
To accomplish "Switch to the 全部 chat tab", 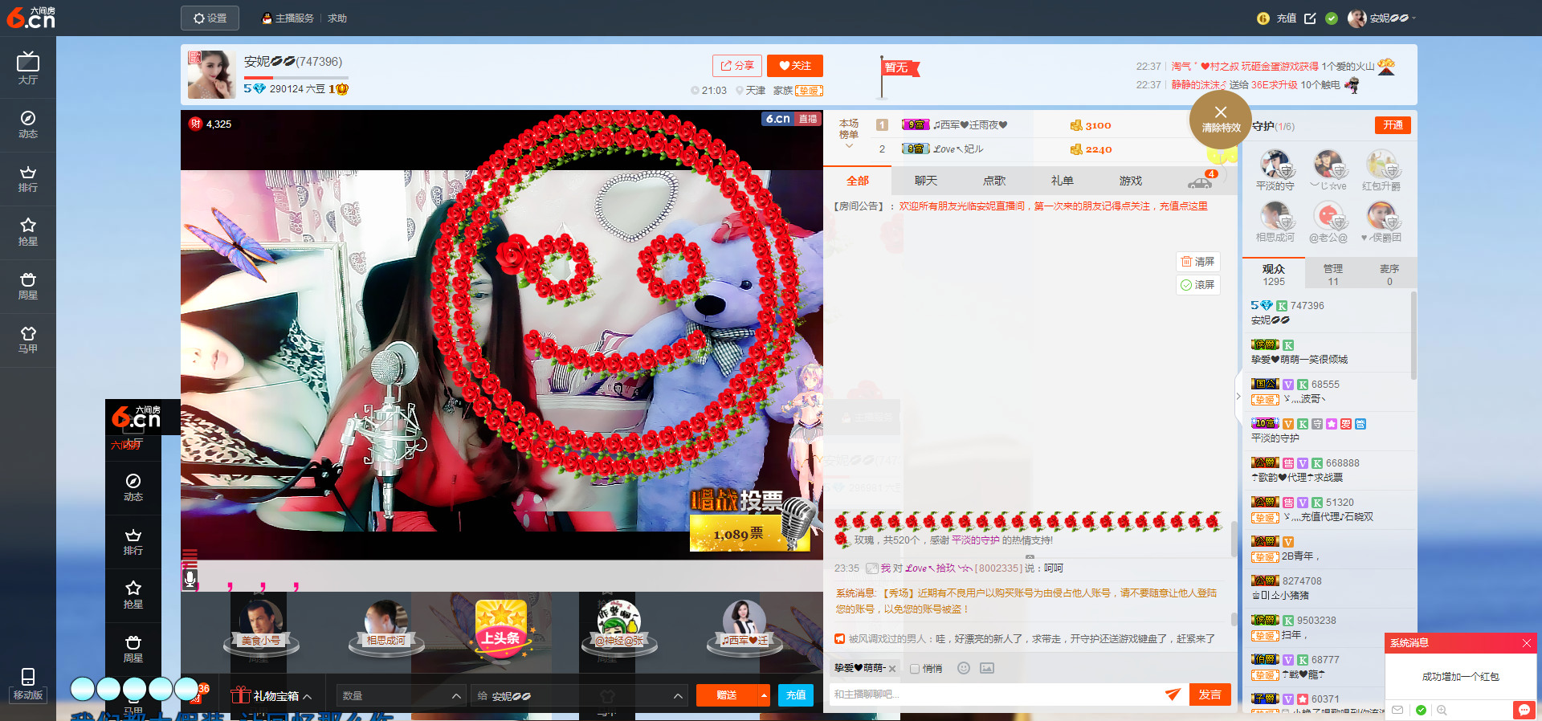I will [858, 181].
